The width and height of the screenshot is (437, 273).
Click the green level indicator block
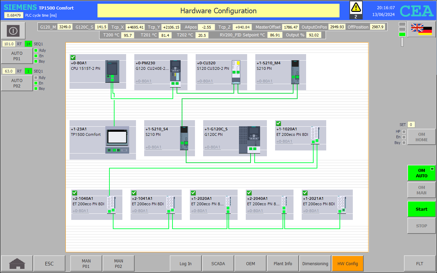tap(402, 34)
